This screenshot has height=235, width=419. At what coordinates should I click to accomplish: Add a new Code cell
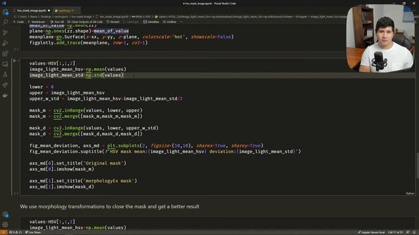pos(18,22)
